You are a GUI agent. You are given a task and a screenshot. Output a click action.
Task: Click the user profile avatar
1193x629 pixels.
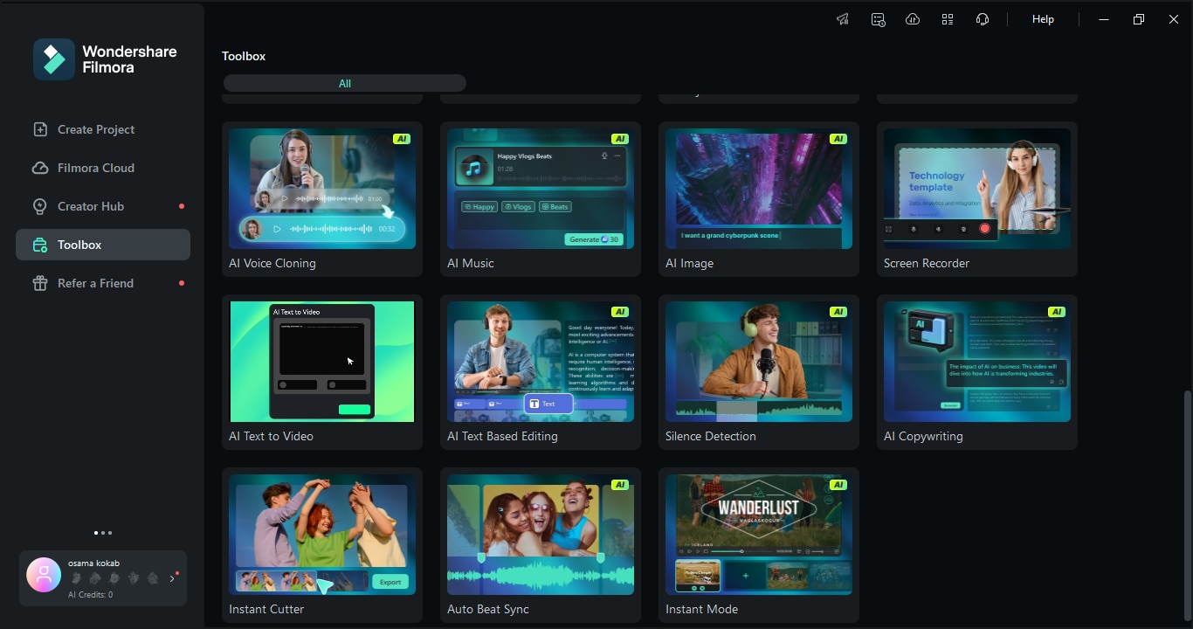point(44,575)
